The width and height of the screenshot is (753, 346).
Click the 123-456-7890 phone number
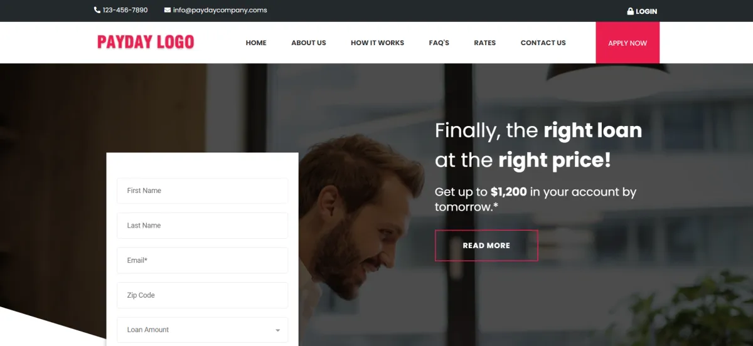[x=125, y=10]
